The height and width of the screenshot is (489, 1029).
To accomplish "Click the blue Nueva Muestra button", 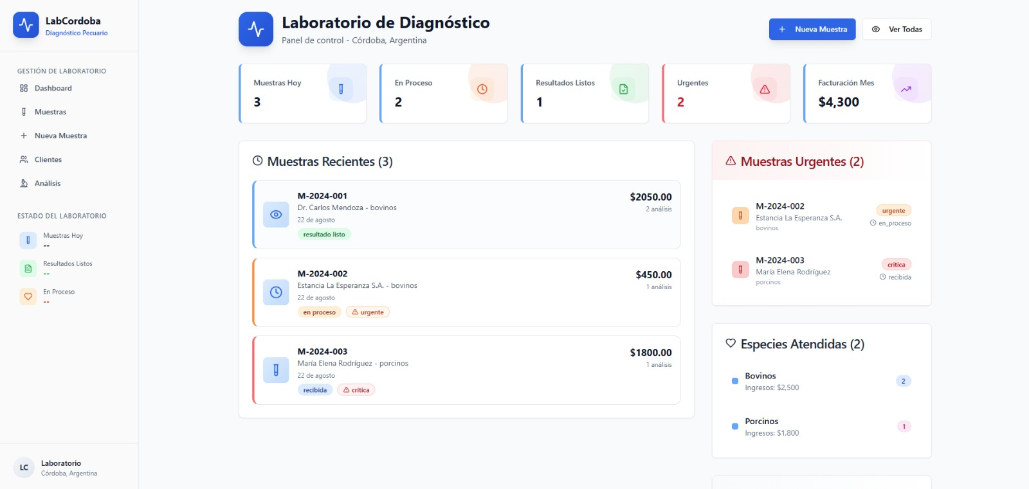I will pos(812,29).
